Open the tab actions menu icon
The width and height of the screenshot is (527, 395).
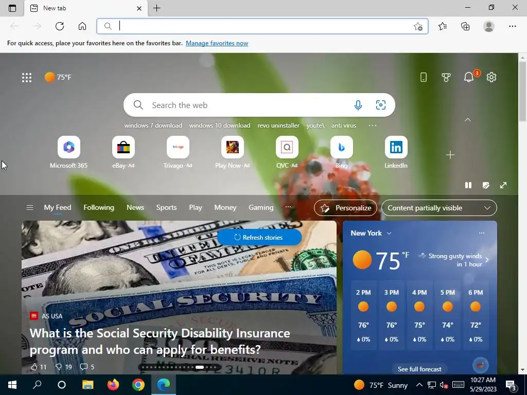click(x=12, y=8)
